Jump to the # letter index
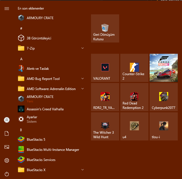The width and height of the screenshot is (182, 179). [21, 28]
